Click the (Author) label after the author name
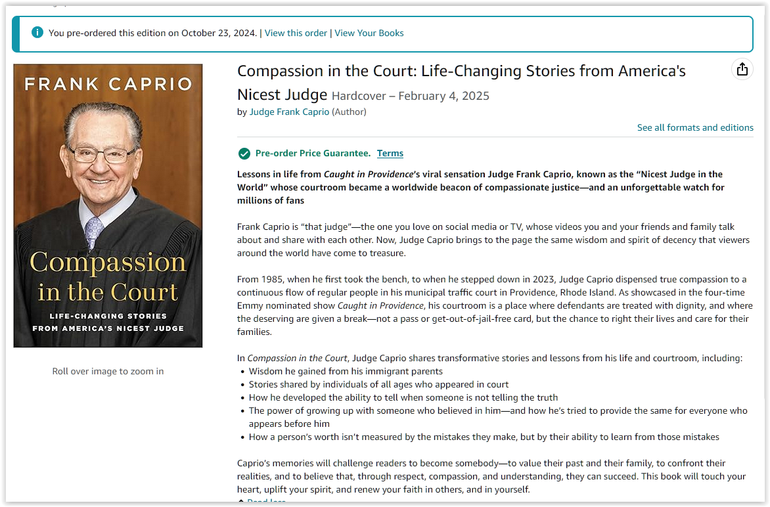The height and width of the screenshot is (507, 770). point(349,112)
